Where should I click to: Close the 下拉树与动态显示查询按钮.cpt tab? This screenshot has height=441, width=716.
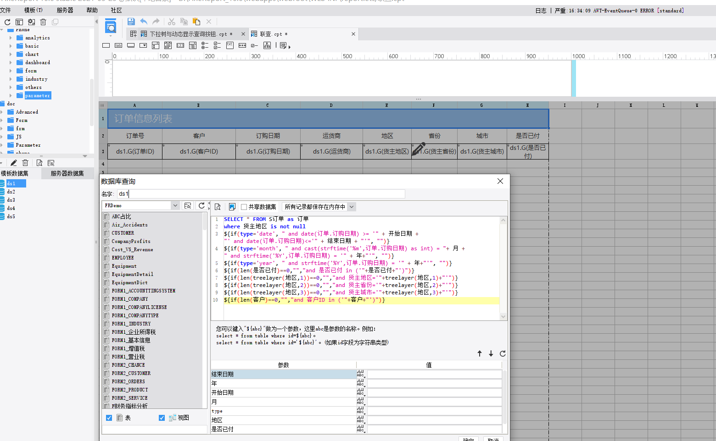tap(243, 34)
